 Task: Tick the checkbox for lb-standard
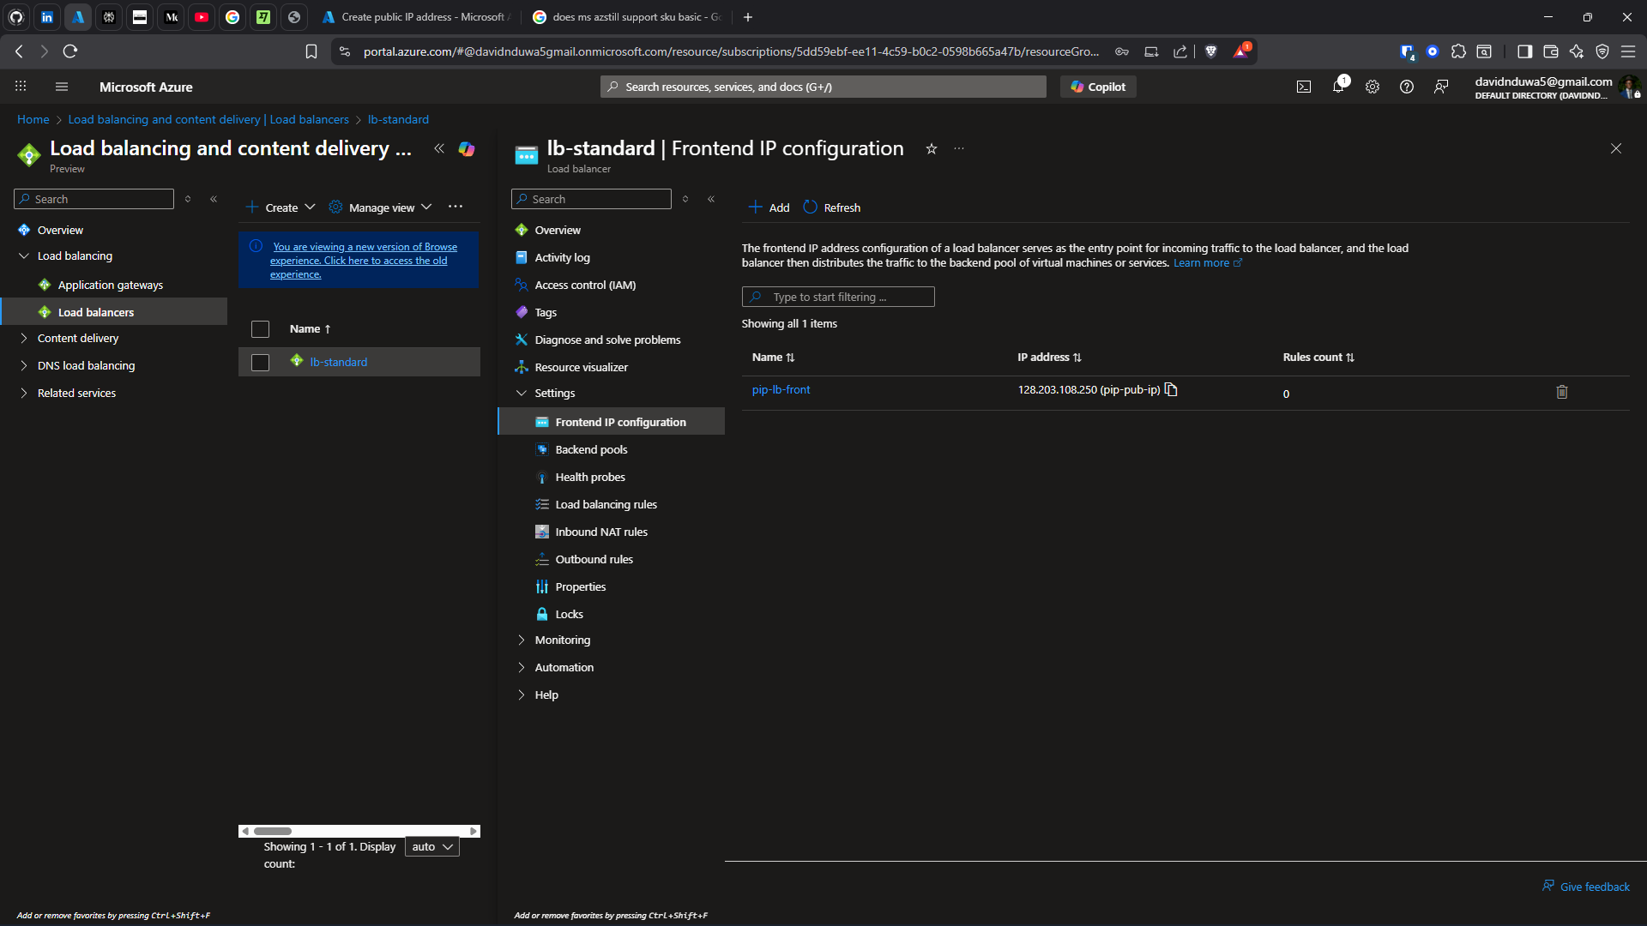pyautogui.click(x=260, y=363)
